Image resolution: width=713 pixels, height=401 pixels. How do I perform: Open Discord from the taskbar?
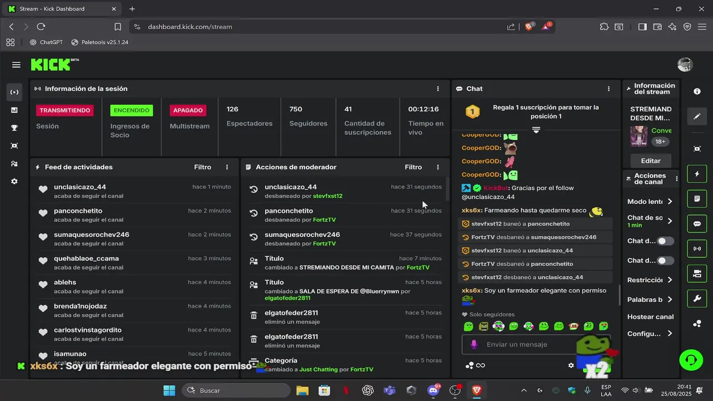pyautogui.click(x=433, y=390)
